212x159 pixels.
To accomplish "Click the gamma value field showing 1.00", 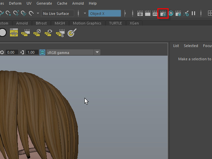I will pos(31,52).
